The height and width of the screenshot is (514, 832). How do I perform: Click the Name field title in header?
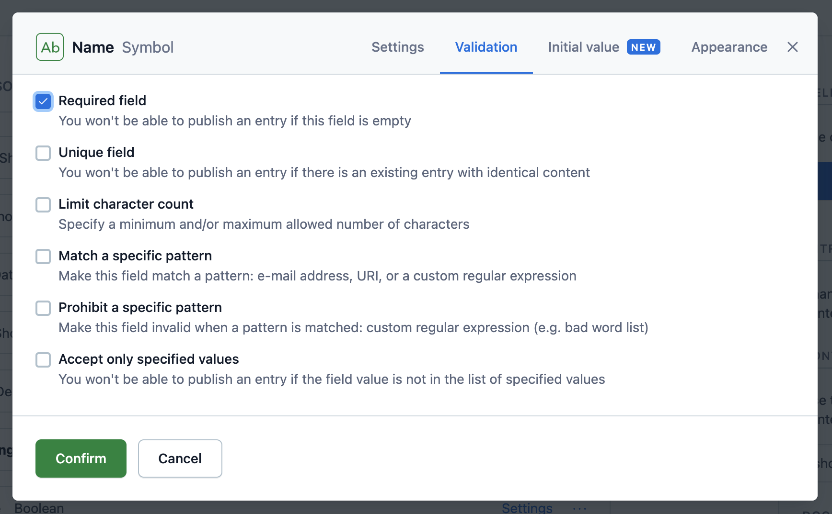[93, 47]
